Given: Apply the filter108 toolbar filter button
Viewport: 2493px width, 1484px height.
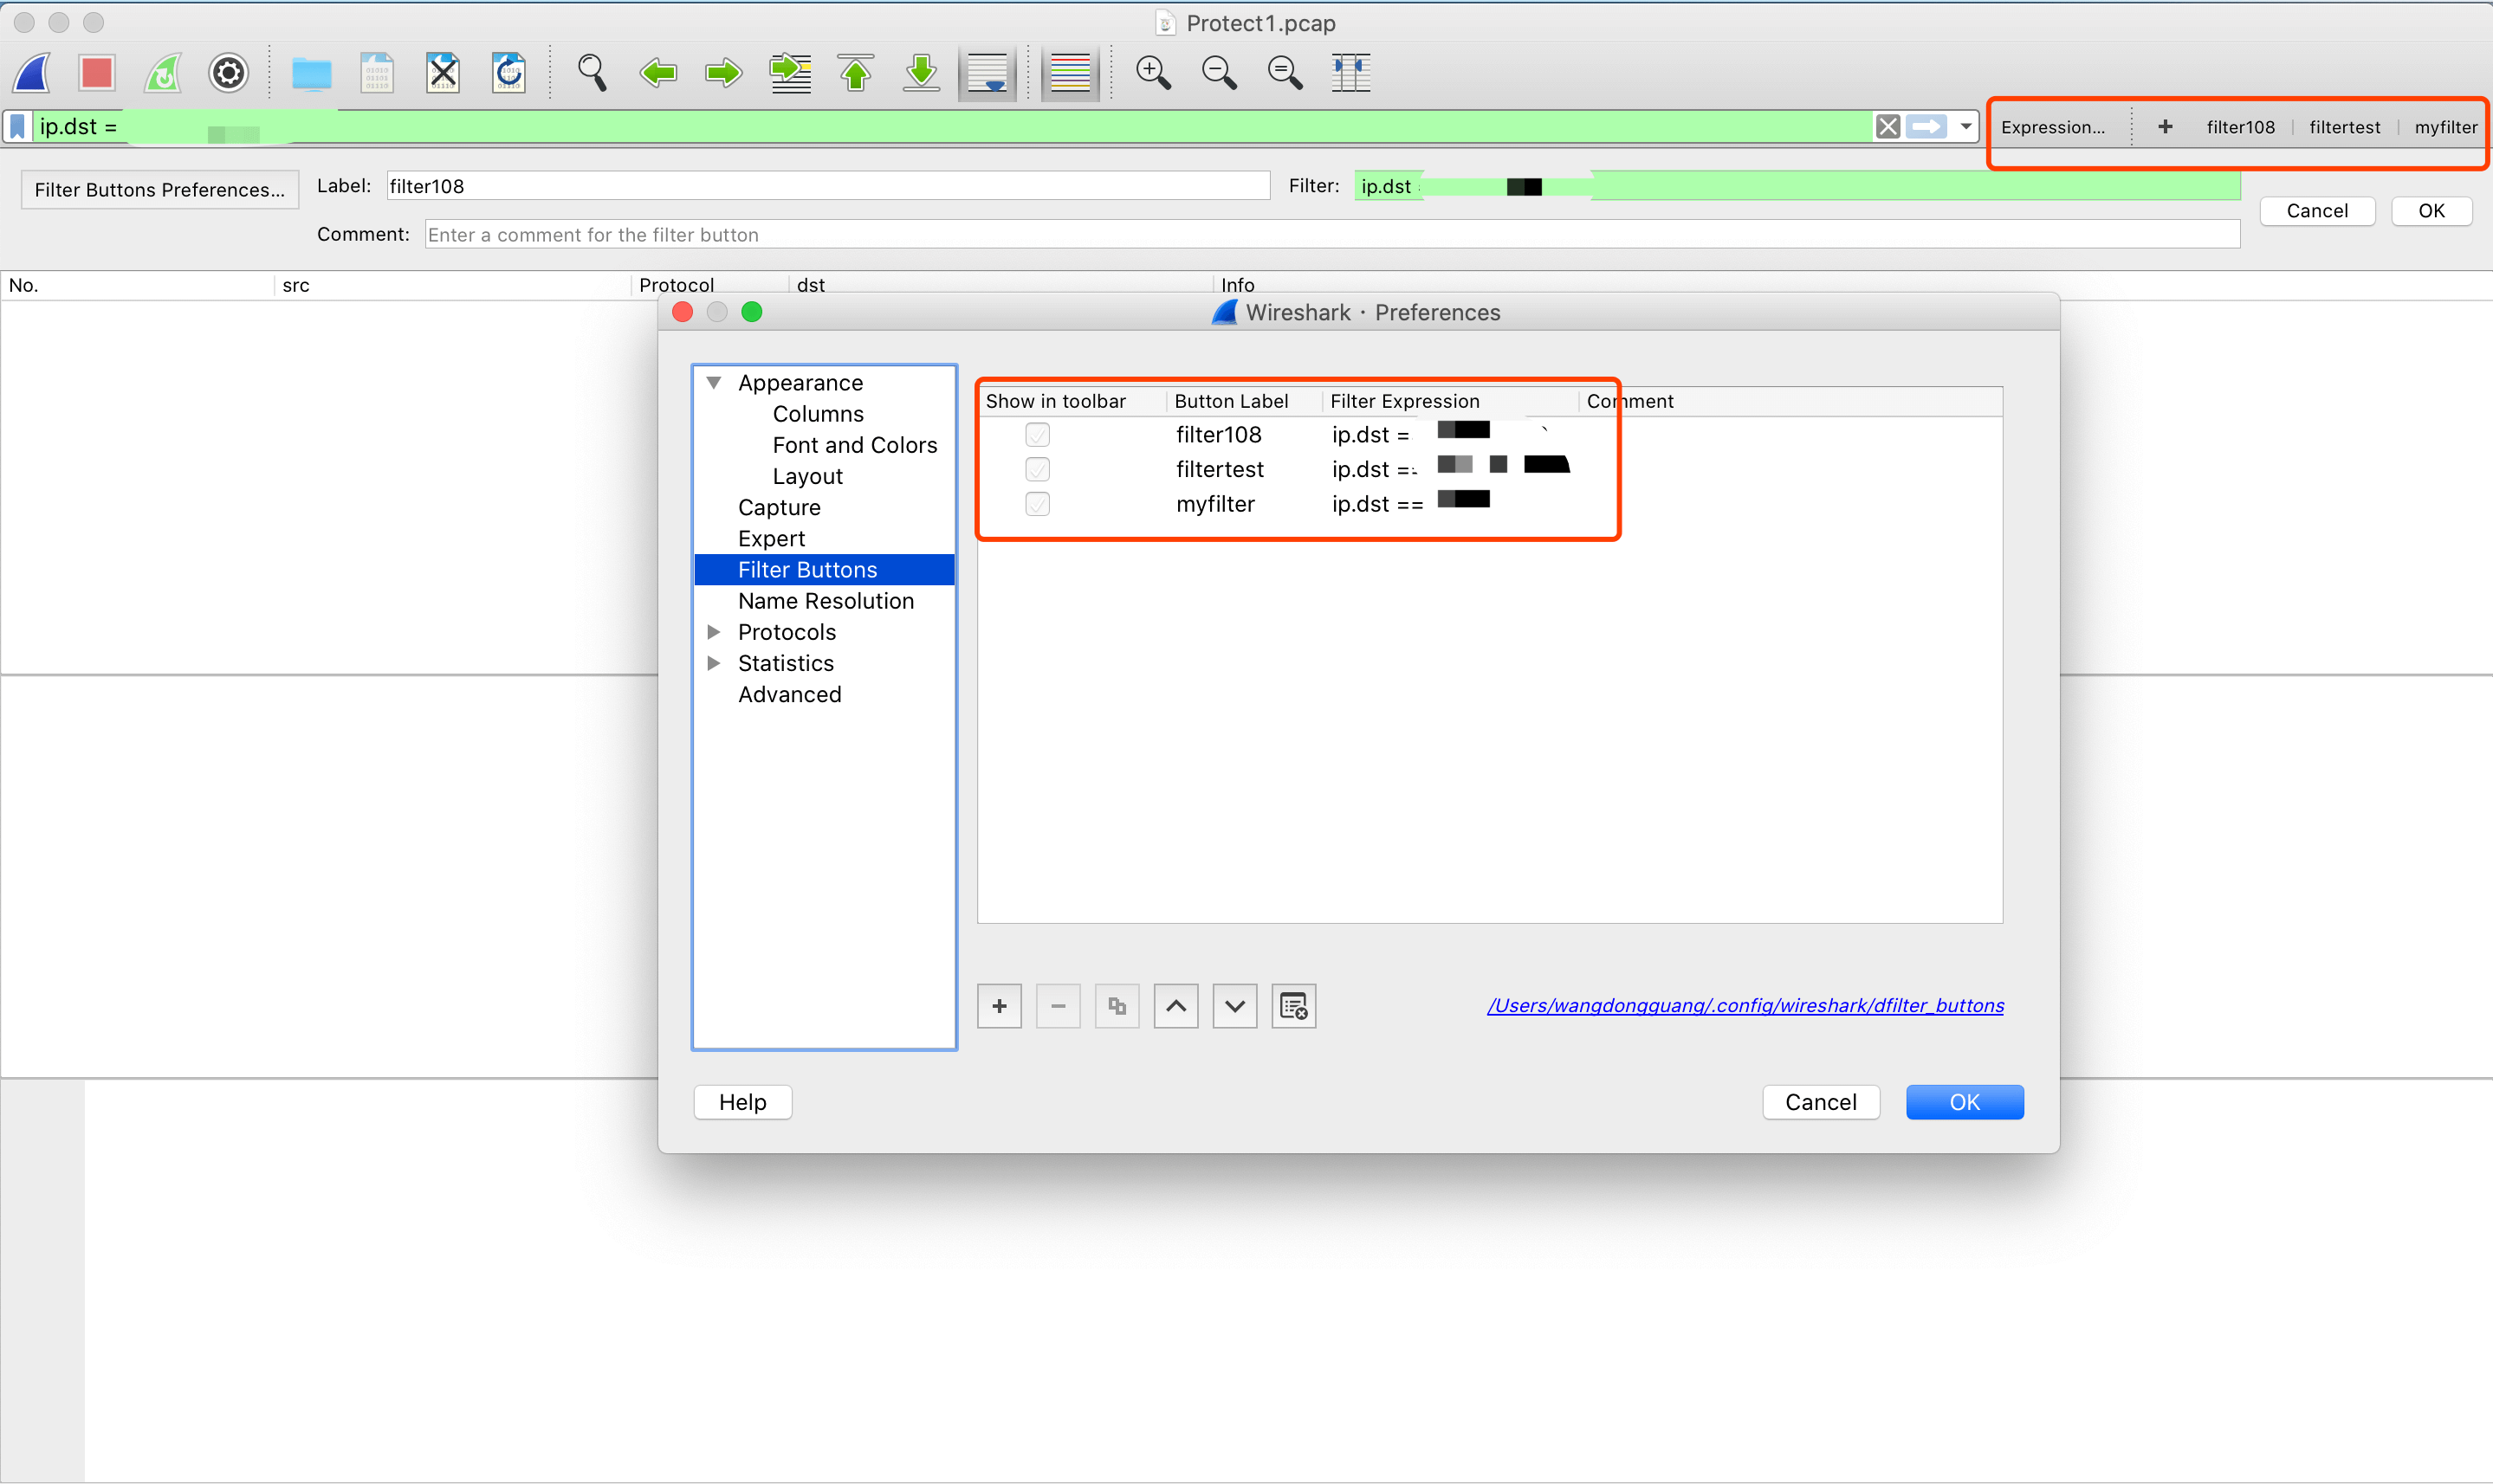Looking at the screenshot, I should [2241, 127].
